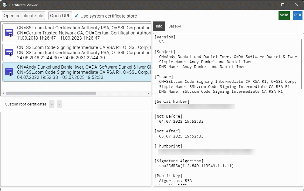The width and height of the screenshot is (304, 191).
Task: Click the [Issuer] heading in Info panel
Action: click(x=164, y=77)
